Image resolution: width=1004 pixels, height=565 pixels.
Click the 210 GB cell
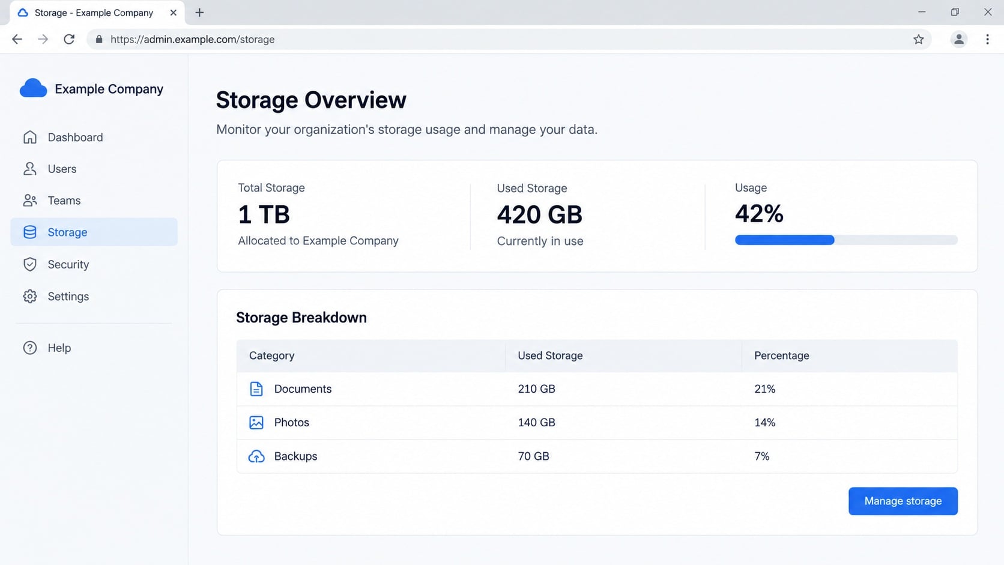pos(536,389)
